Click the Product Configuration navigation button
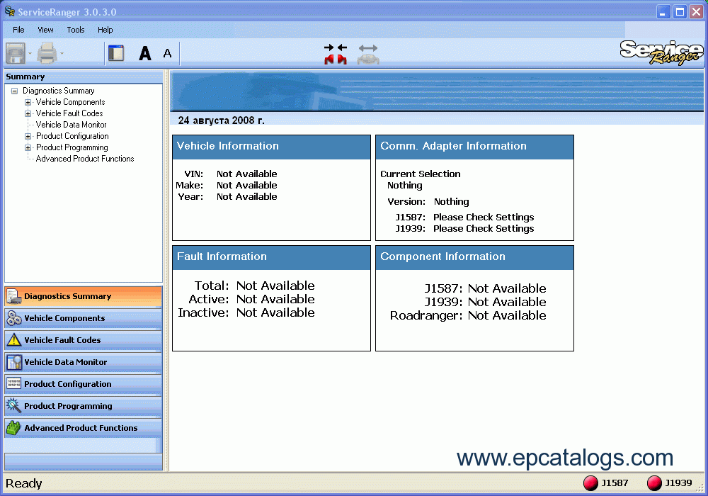 click(x=83, y=384)
